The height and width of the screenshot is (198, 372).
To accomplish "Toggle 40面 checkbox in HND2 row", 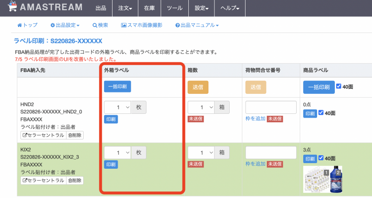I will coord(321,112).
